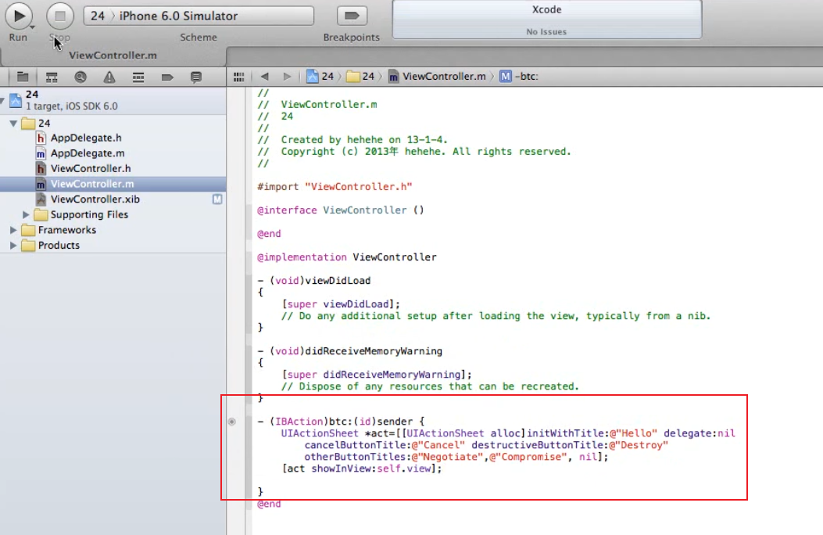823x535 pixels.
Task: Click the @implementation ViewController line
Action: click(346, 257)
